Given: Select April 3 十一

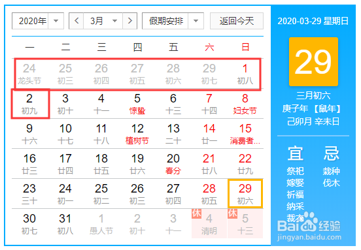Looking at the screenshot, I should point(173,224).
